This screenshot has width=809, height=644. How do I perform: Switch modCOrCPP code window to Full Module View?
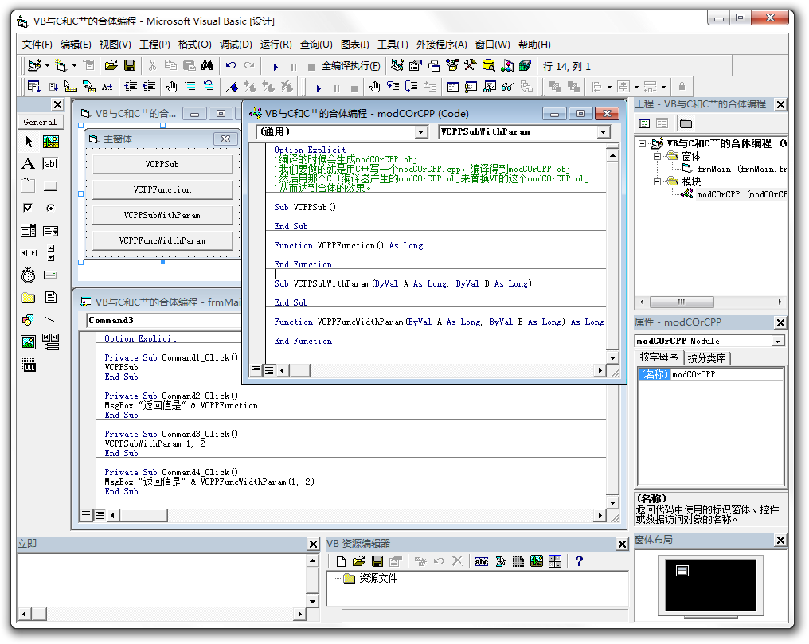tap(269, 369)
